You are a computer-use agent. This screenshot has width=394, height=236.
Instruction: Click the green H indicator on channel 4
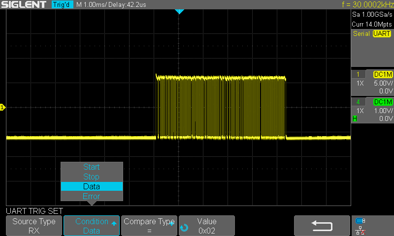coord(355,118)
